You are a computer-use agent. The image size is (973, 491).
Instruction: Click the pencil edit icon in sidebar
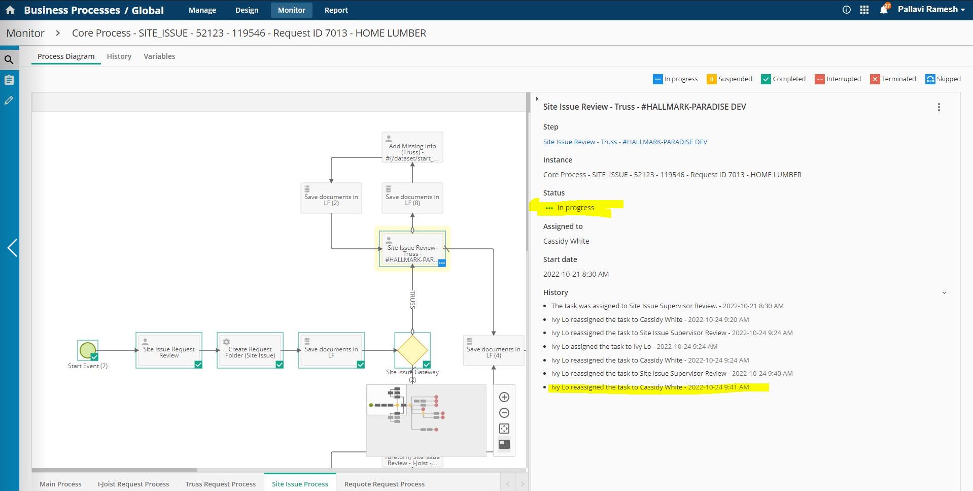tap(9, 101)
